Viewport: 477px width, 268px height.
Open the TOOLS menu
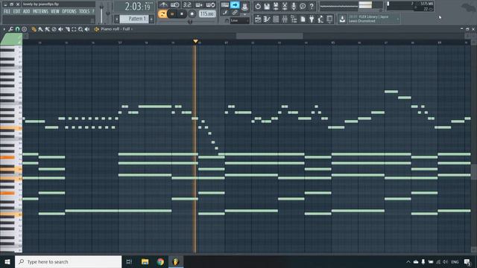[84, 11]
